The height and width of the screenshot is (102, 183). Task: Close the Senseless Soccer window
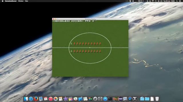[x=53, y=19]
